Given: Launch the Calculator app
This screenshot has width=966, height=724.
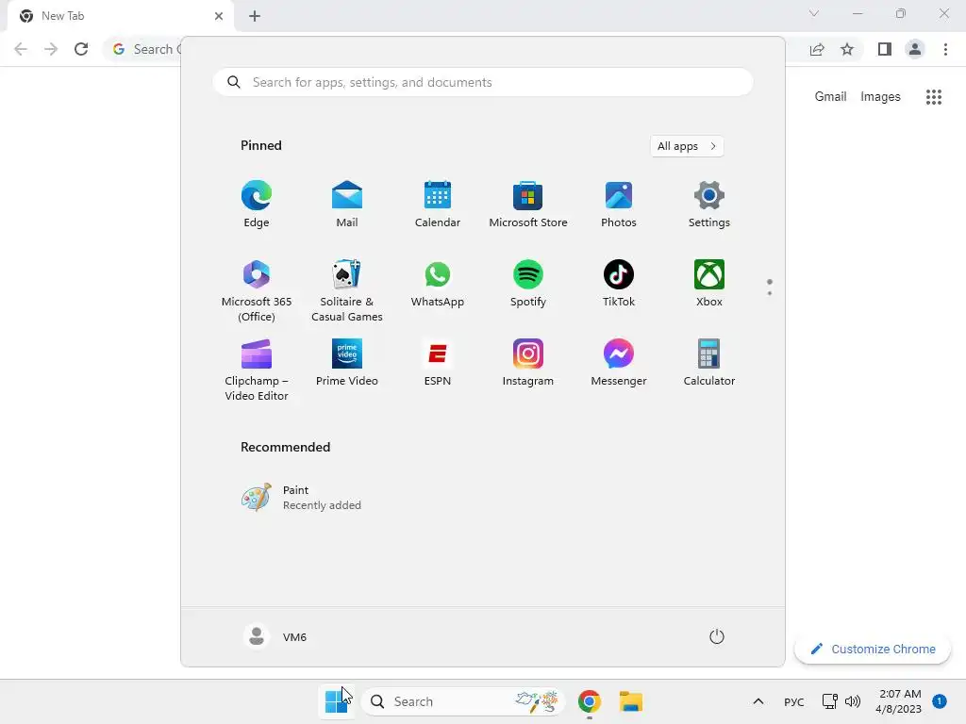Looking at the screenshot, I should pos(709,363).
